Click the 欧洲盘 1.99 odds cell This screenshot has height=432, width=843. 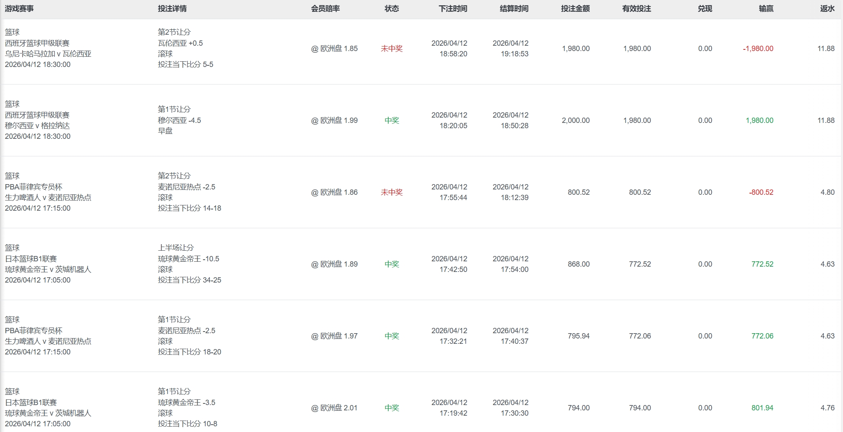tap(334, 120)
